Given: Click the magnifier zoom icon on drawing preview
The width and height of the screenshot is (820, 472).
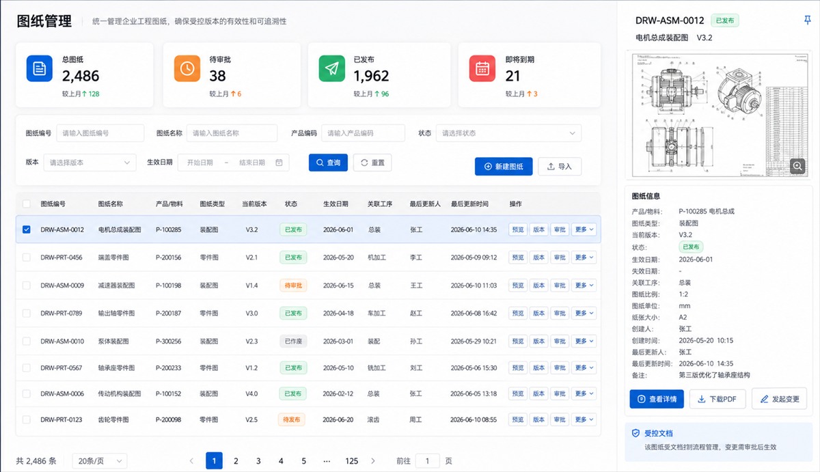Looking at the screenshot, I should [797, 165].
